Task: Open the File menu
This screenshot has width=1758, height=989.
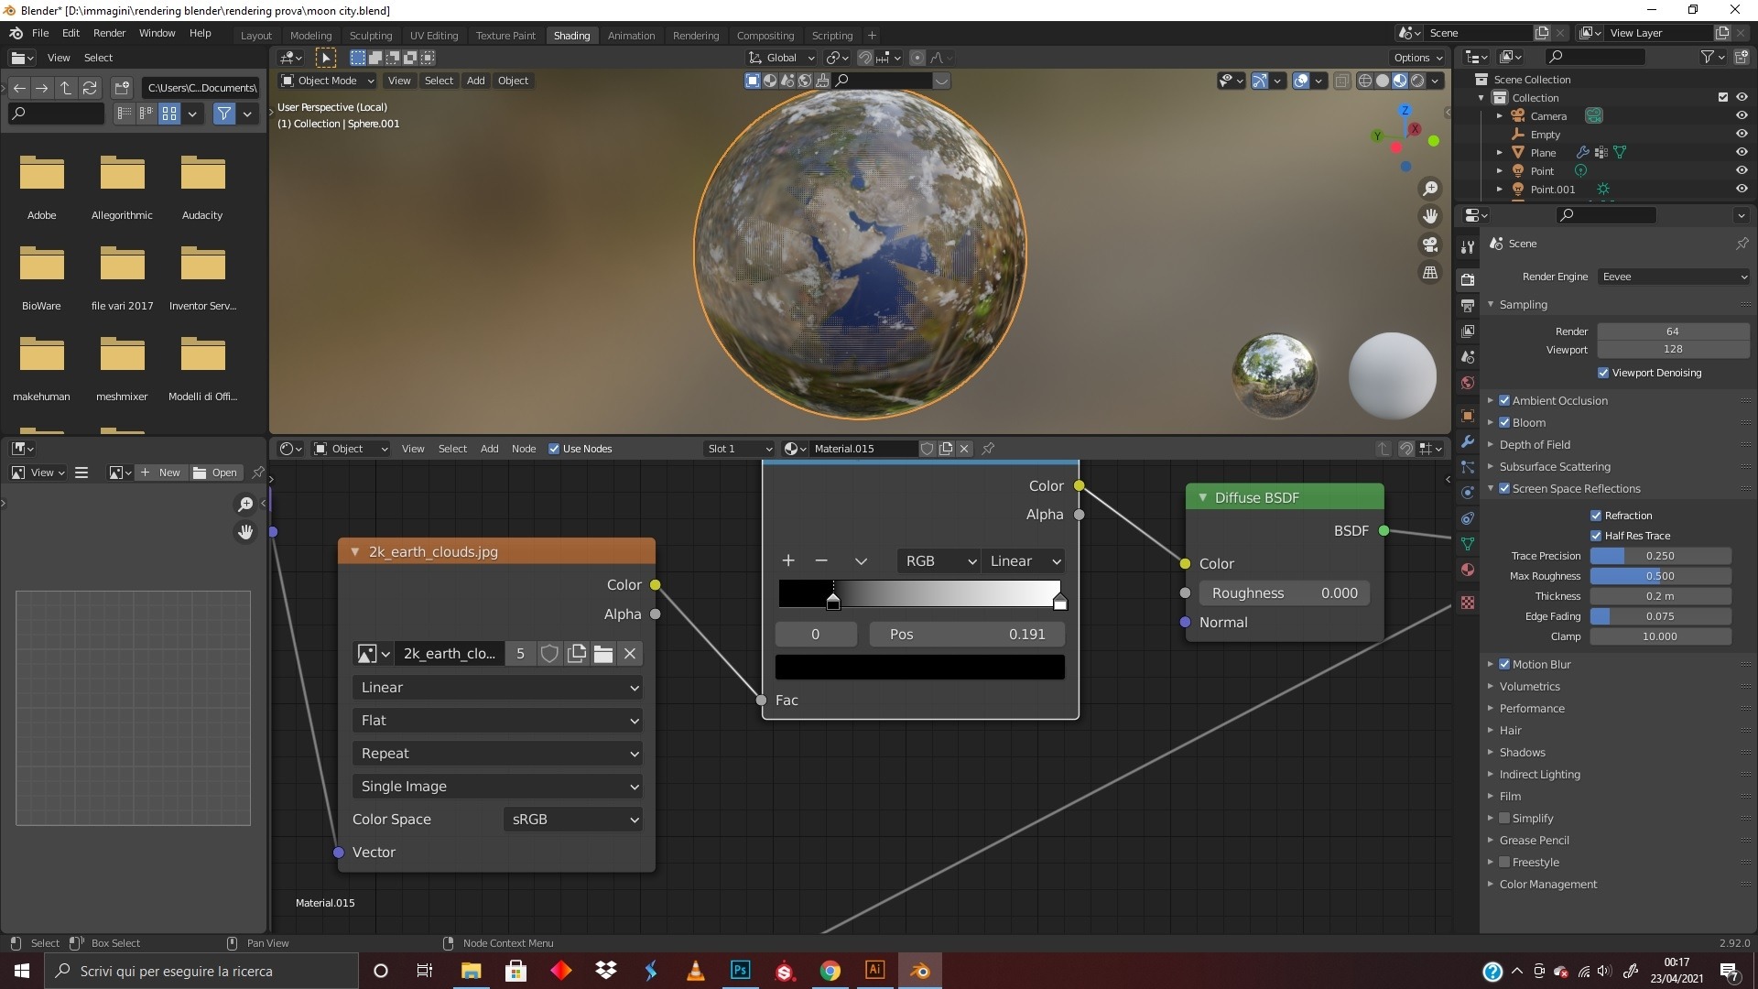Action: 40,33
